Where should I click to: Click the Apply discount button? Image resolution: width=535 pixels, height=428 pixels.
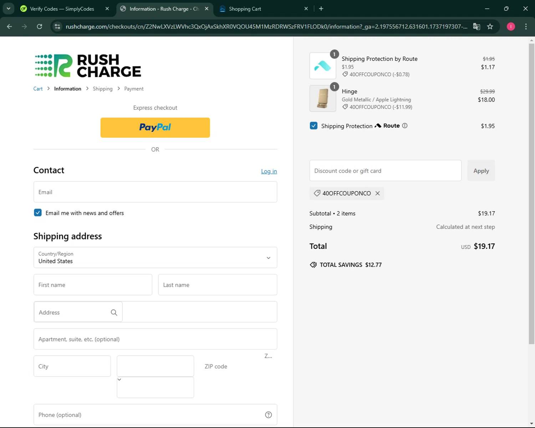[481, 170]
